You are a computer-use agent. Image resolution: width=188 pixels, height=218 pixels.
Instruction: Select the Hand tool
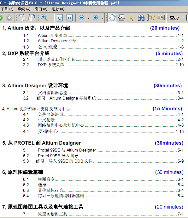[112, 18]
